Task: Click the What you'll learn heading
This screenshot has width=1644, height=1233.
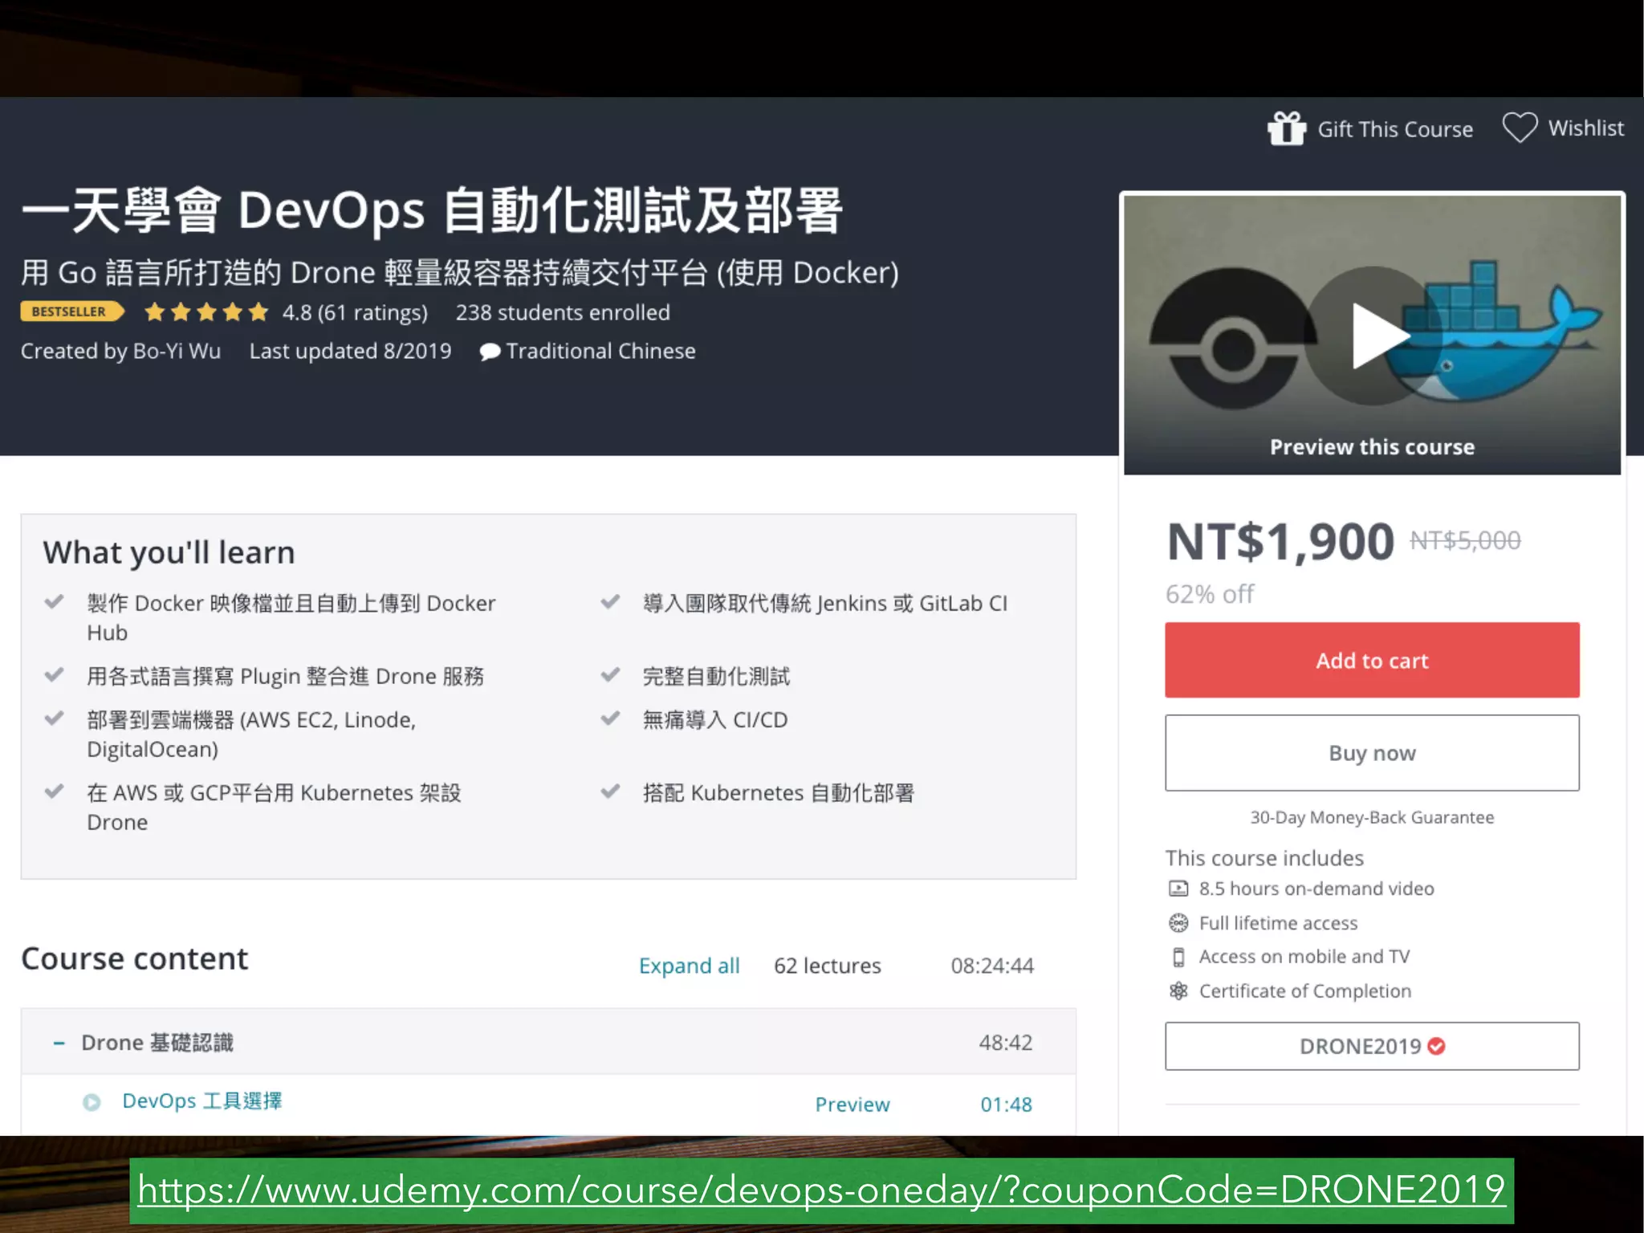Action: 169,552
